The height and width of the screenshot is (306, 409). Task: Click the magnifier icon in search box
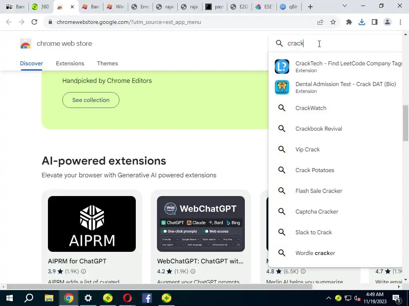(279, 43)
